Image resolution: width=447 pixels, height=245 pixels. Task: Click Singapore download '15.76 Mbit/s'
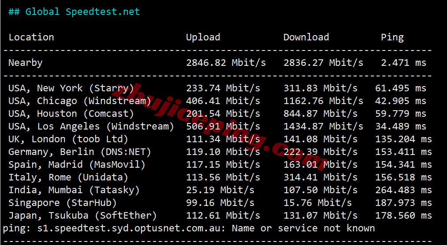(x=317, y=203)
